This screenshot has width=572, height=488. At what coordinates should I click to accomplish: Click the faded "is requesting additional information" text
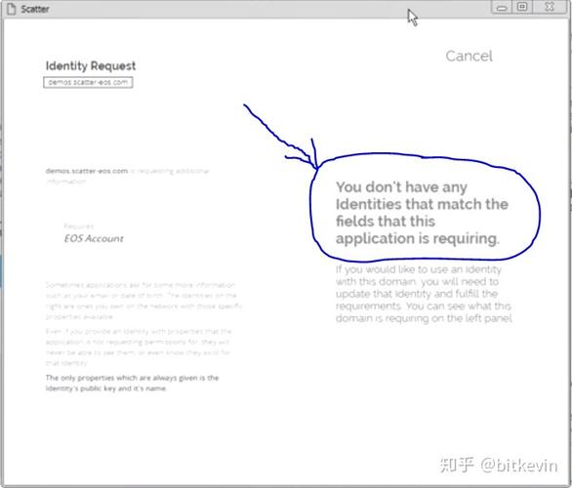pyautogui.click(x=128, y=176)
